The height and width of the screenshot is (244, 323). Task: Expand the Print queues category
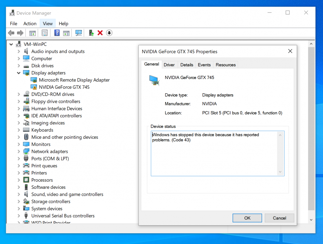pyautogui.click(x=19, y=166)
